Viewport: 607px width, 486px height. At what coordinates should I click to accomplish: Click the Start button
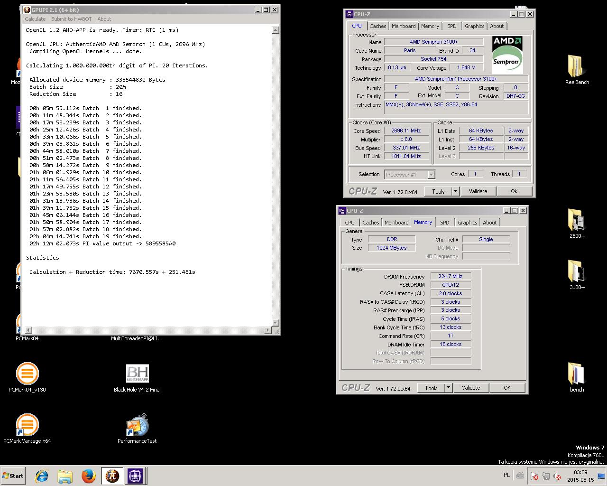(13, 476)
